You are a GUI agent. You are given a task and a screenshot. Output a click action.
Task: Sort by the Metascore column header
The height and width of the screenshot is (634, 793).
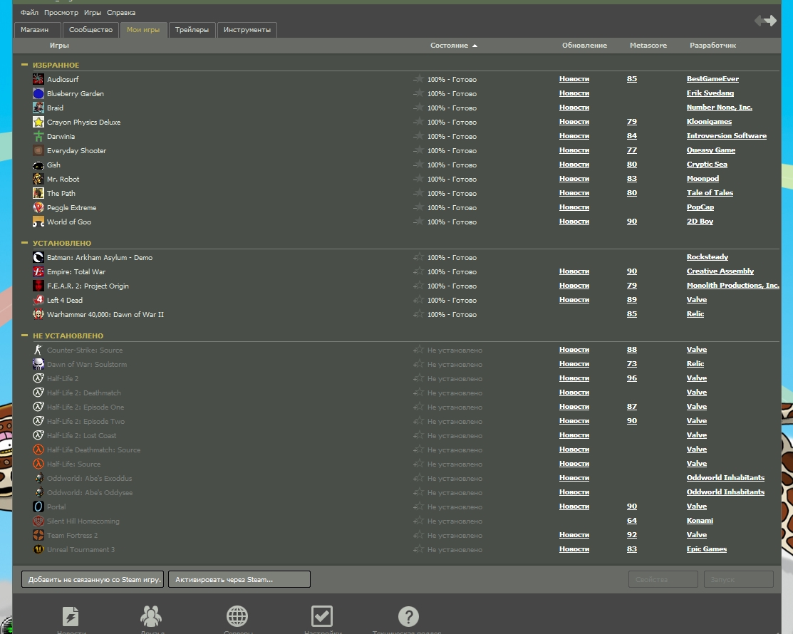pyautogui.click(x=648, y=45)
